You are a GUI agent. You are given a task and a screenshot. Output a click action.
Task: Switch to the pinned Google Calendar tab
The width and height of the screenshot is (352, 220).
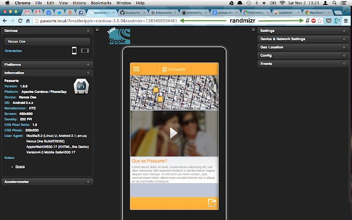(48, 13)
